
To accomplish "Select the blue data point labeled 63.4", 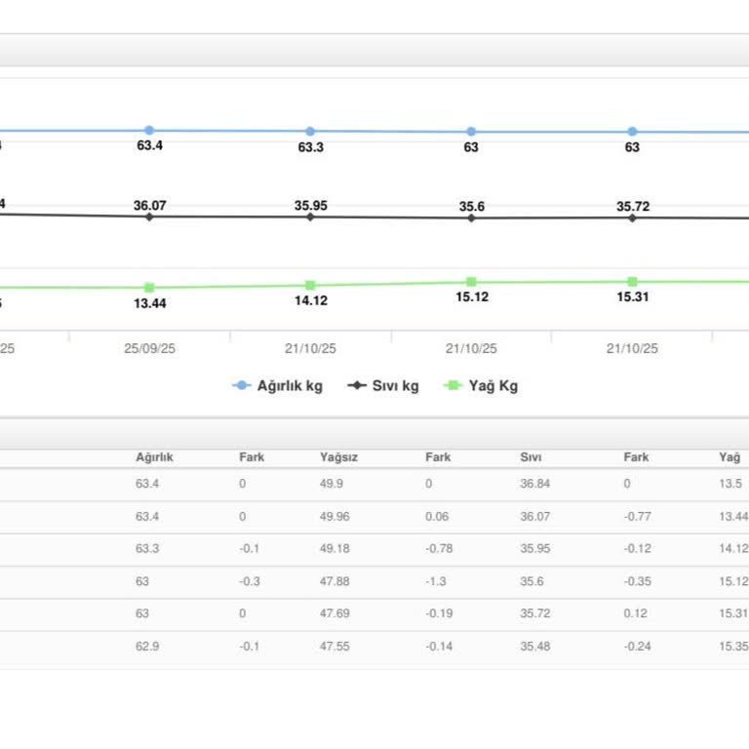I will coord(149,130).
